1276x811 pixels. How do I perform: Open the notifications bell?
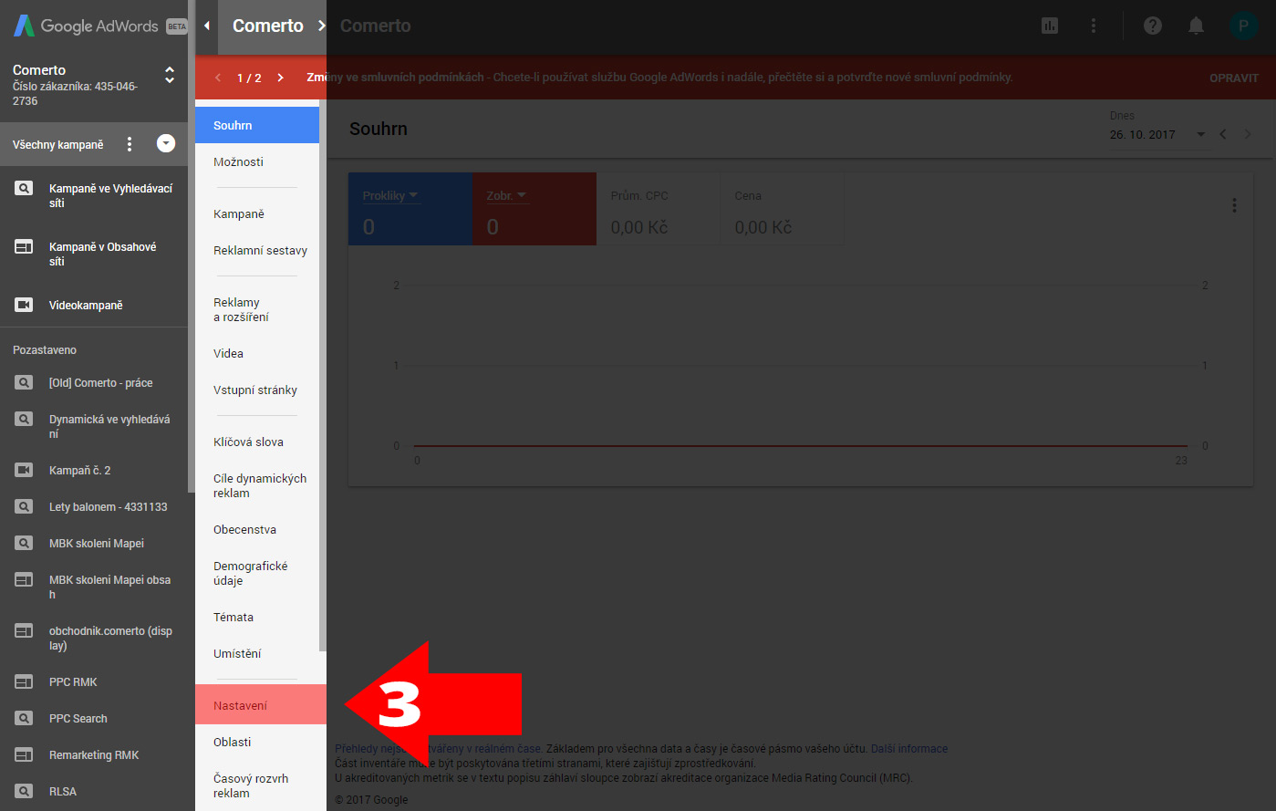[1196, 26]
